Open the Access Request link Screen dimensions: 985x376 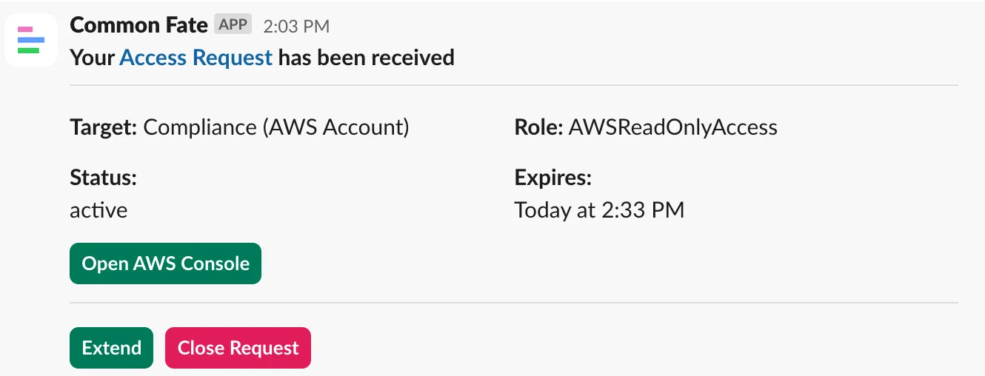click(x=196, y=57)
